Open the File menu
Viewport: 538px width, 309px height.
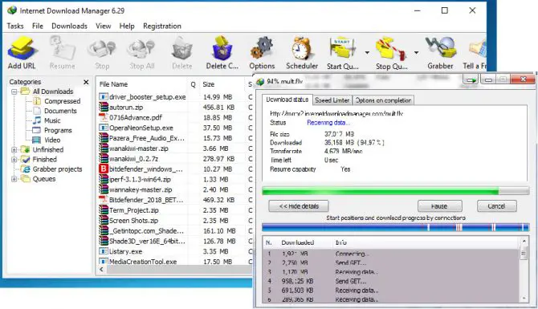[38, 26]
